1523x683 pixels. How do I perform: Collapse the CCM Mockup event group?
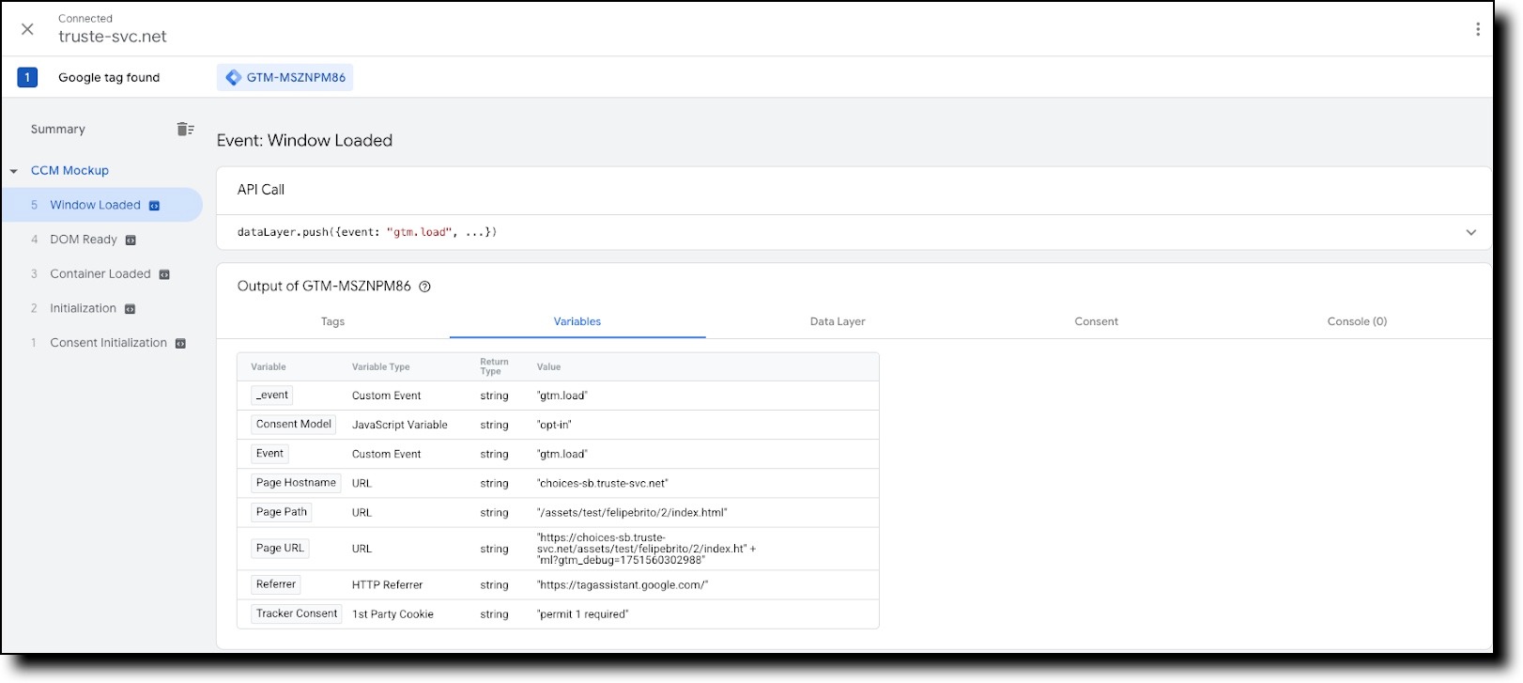[14, 171]
